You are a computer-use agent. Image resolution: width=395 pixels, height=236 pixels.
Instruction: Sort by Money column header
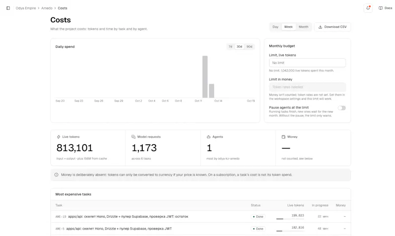(341, 205)
